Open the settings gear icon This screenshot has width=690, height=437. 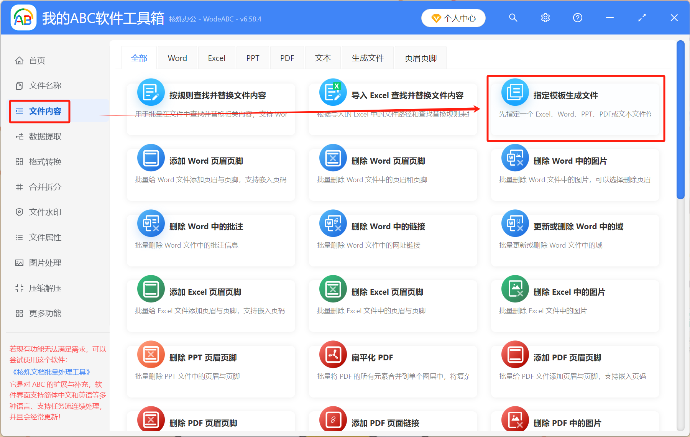[545, 18]
